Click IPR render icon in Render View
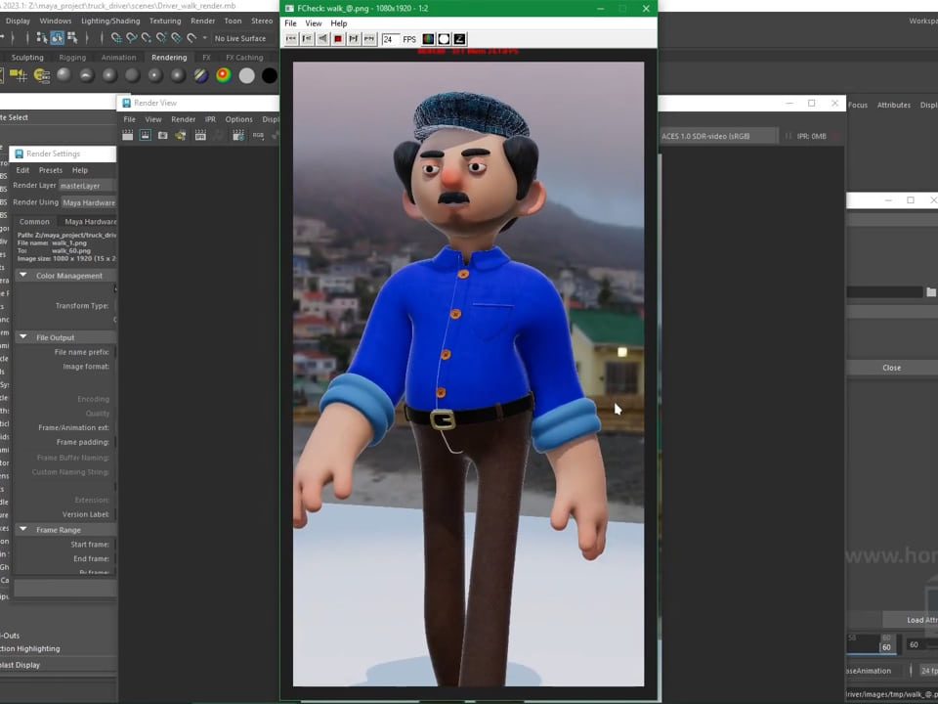 200,136
